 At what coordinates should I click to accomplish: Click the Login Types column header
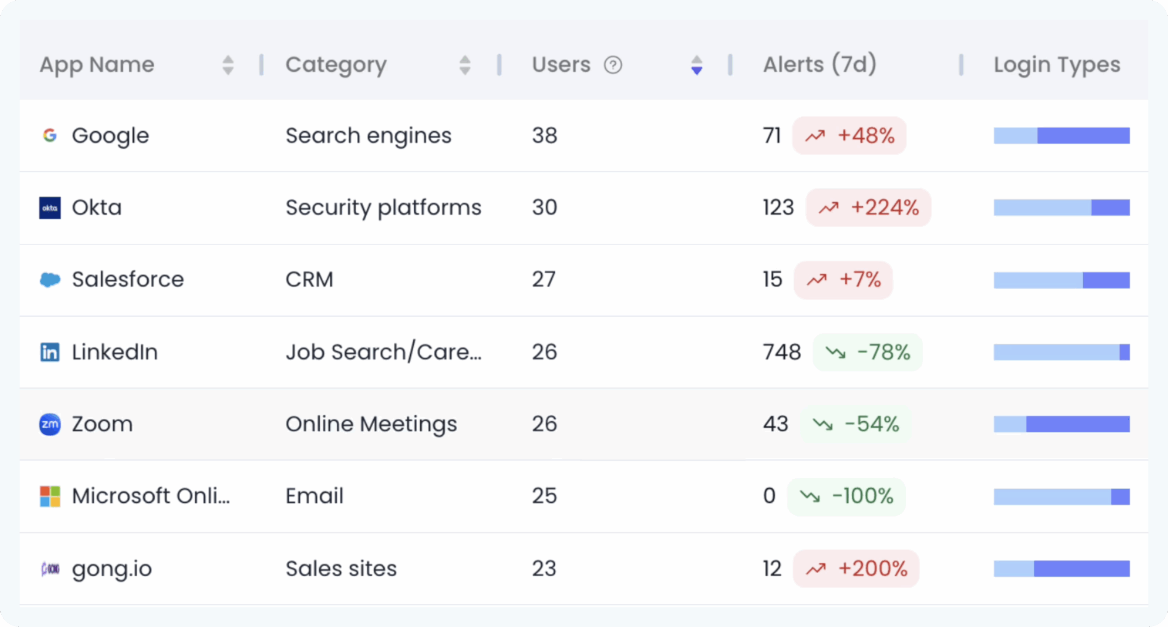tap(1057, 64)
